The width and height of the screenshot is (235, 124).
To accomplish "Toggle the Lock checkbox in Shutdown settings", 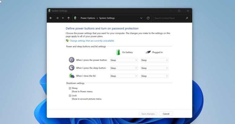I will 70,96.
